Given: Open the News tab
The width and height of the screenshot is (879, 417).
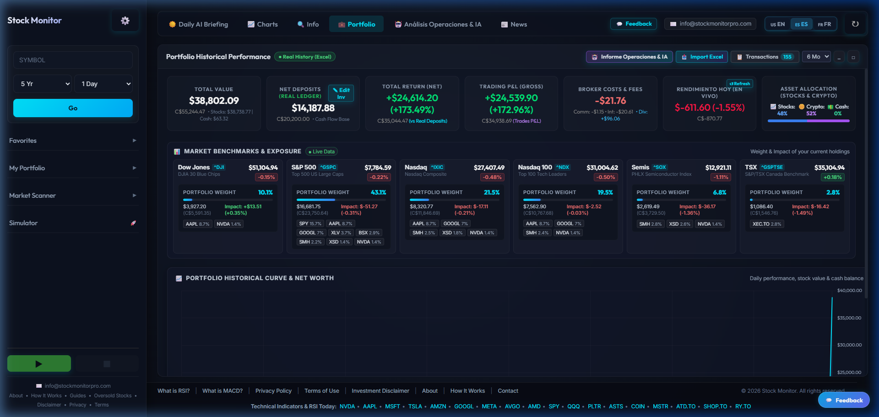Looking at the screenshot, I should [x=514, y=24].
